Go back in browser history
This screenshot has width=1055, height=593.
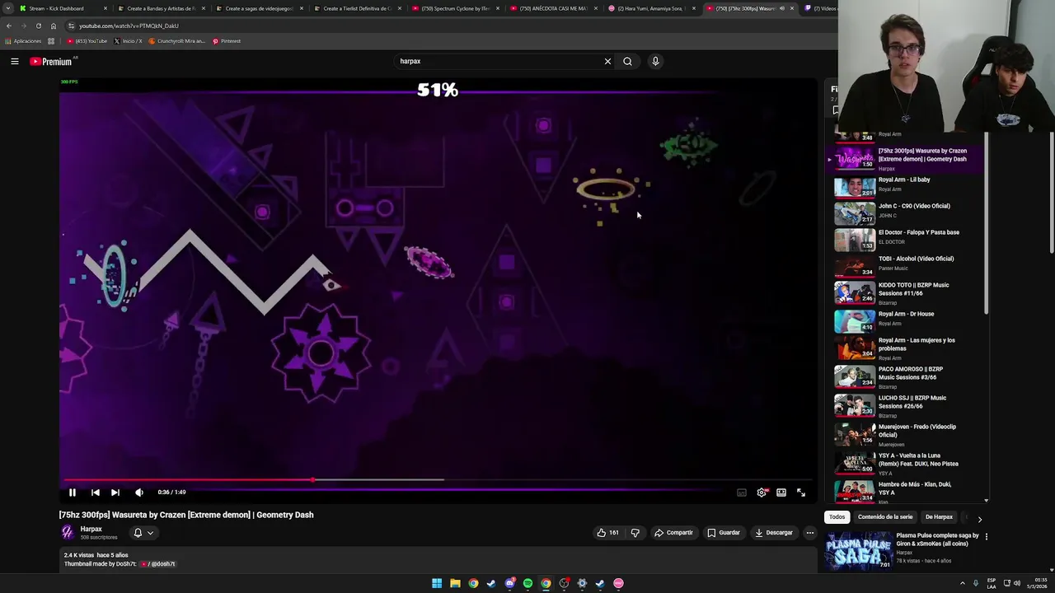coord(9,26)
